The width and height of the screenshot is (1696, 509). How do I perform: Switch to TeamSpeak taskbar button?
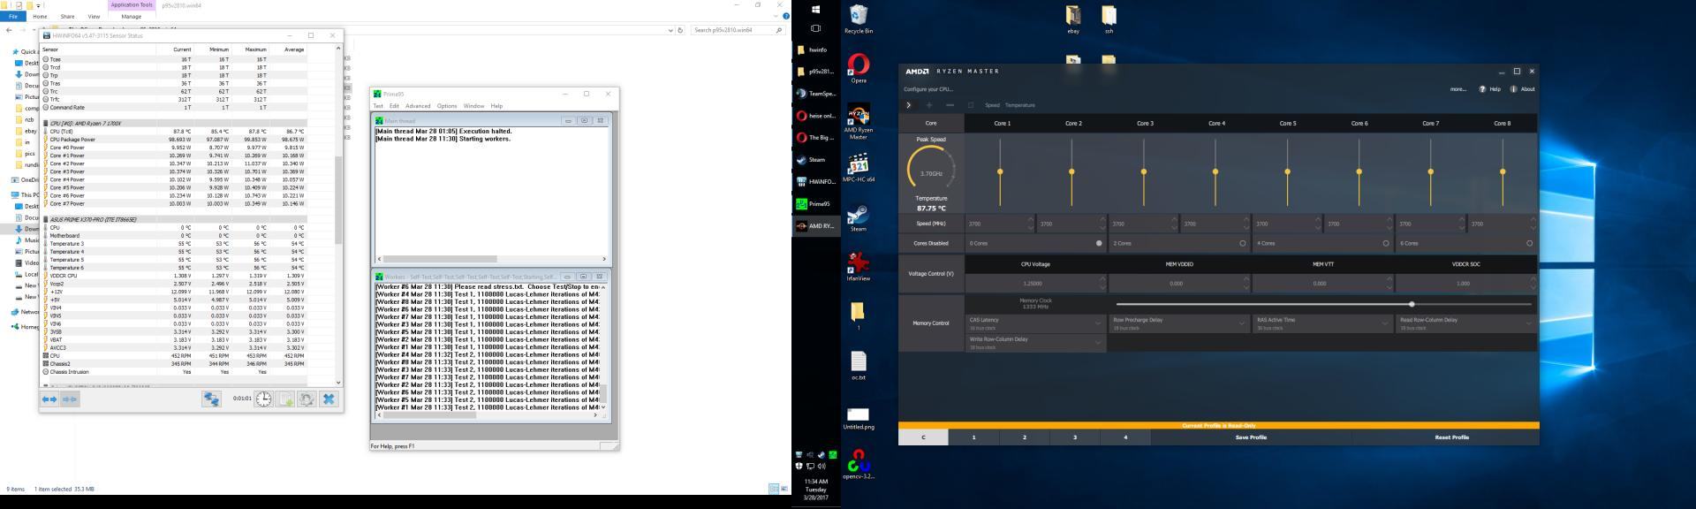[x=815, y=94]
